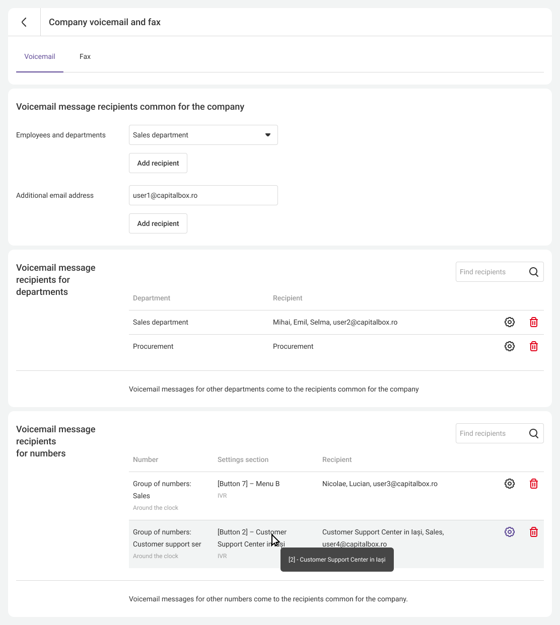Viewport: 560px width, 625px height.
Task: Click the back arrow icon
Action: (x=24, y=22)
